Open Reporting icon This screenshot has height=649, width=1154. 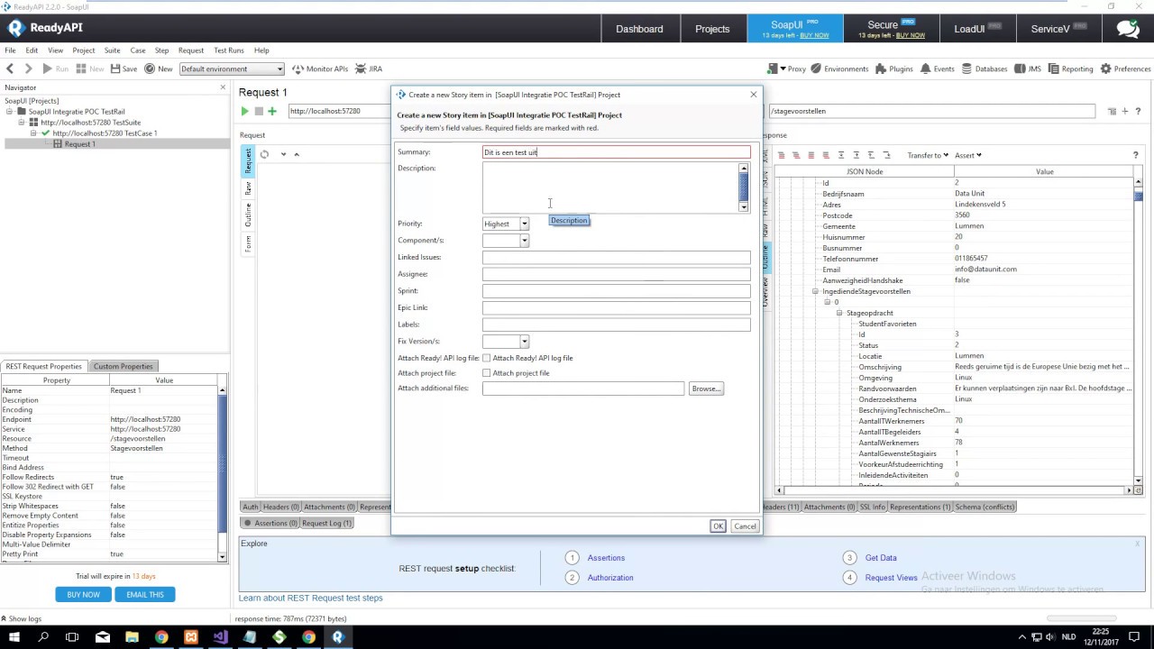click(x=1053, y=69)
